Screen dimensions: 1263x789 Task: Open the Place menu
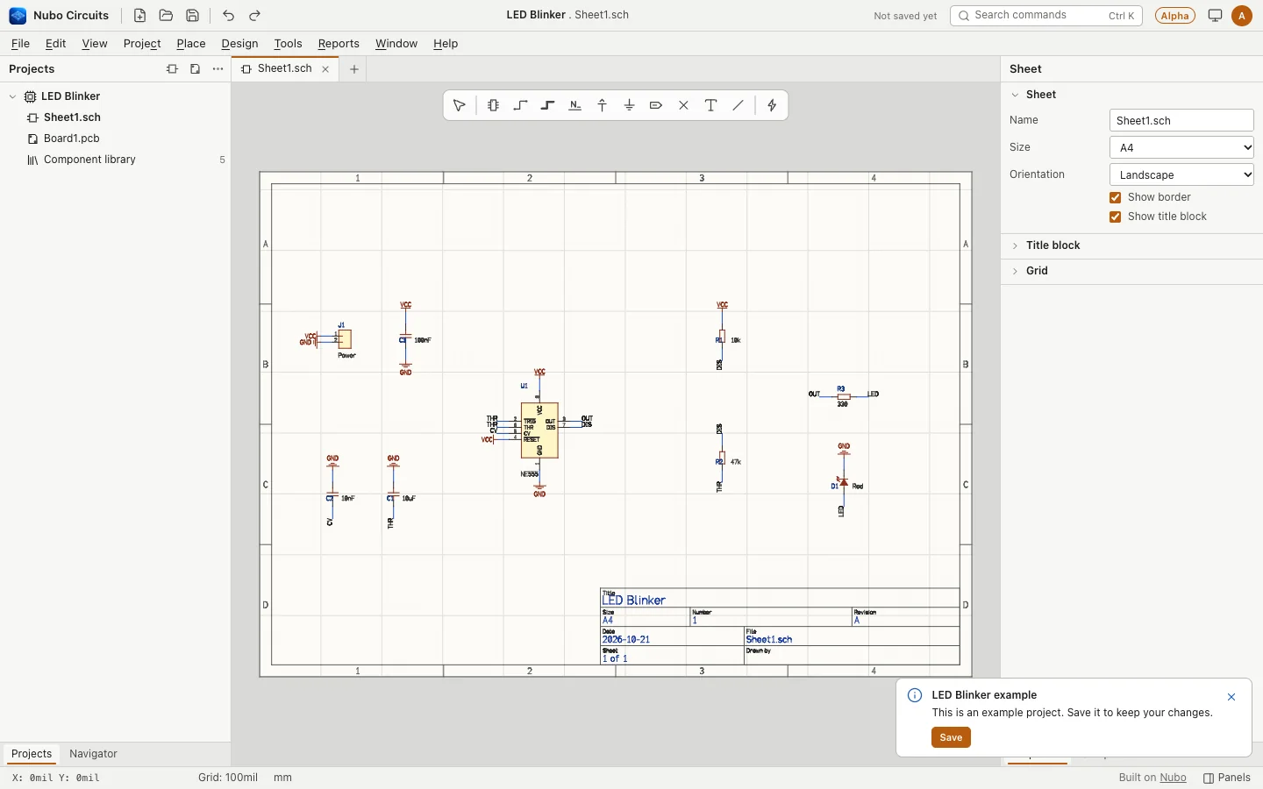191,44
